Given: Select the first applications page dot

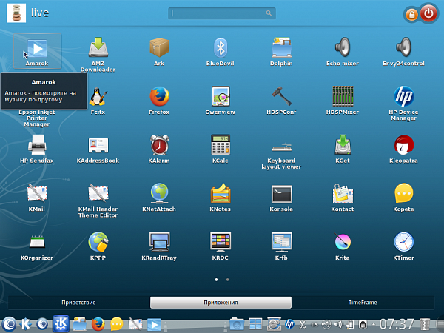Looking at the screenshot, I should coord(216,280).
